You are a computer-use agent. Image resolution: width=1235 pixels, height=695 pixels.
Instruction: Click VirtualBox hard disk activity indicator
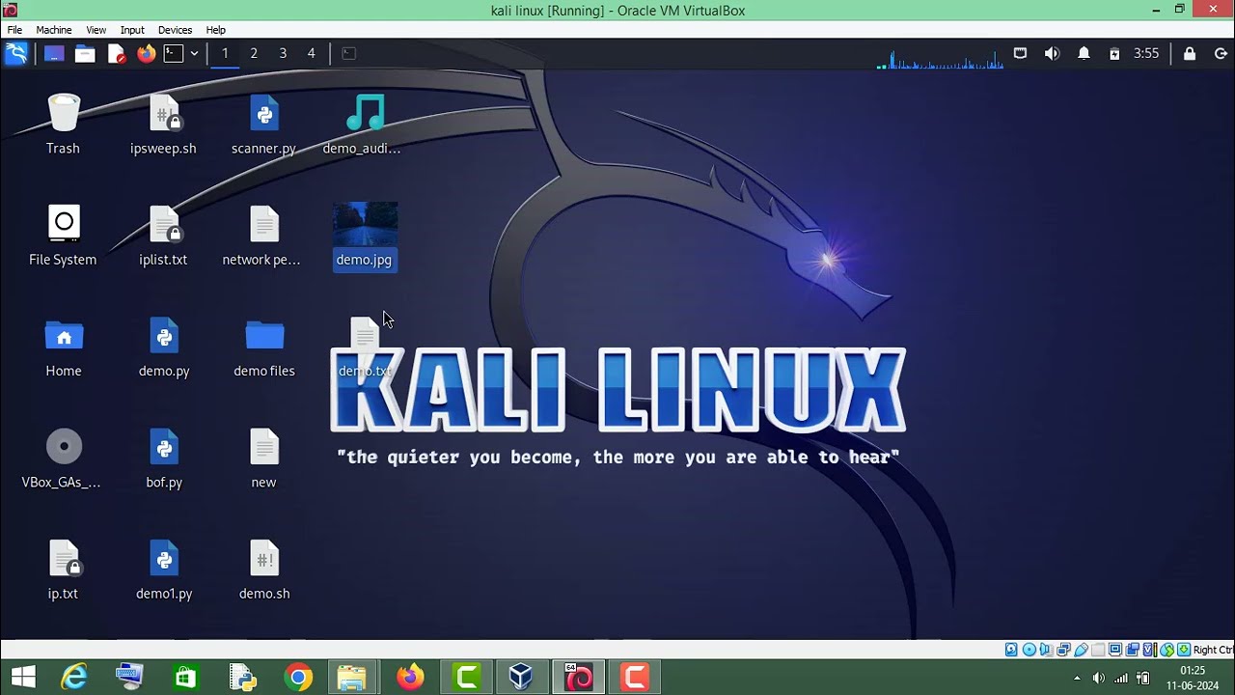(x=1011, y=650)
